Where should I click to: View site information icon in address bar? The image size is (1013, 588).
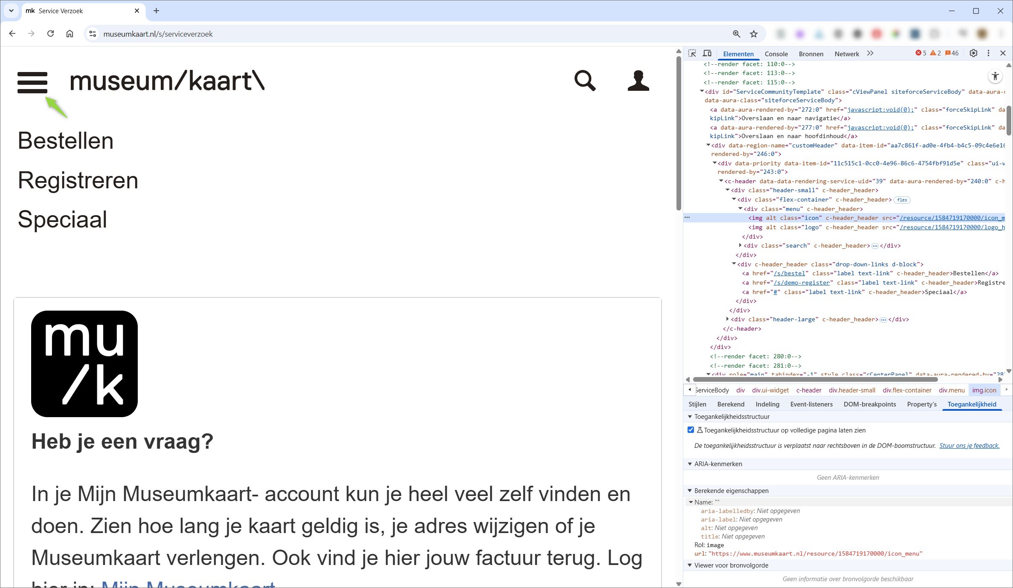[x=93, y=34]
